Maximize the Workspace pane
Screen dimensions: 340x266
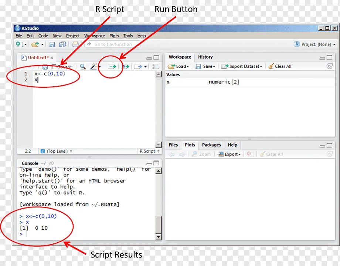[329, 57]
